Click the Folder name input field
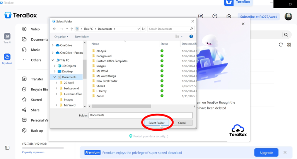Image resolution: width=297 pixels, height=159 pixels. pyautogui.click(x=140, y=115)
